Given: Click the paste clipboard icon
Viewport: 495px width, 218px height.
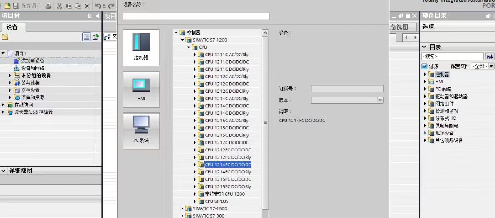Looking at the screenshot, I should 78,6.
